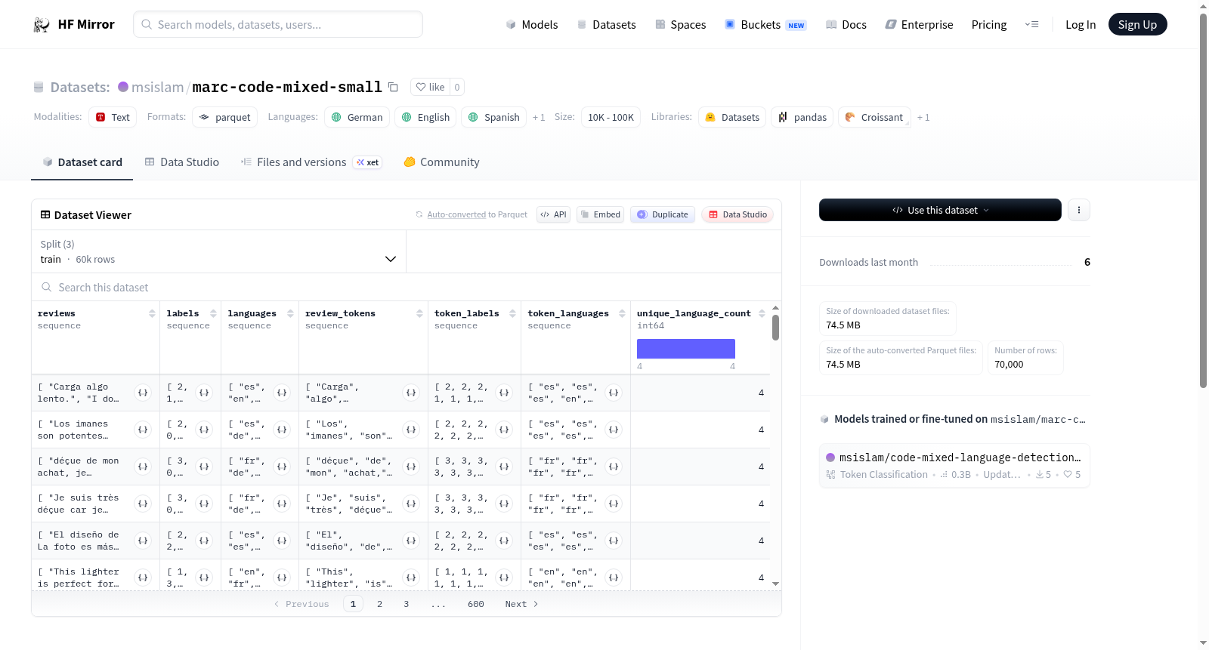Open Buckets in top navigation
Screen dimensions: 1209x650
click(x=765, y=25)
